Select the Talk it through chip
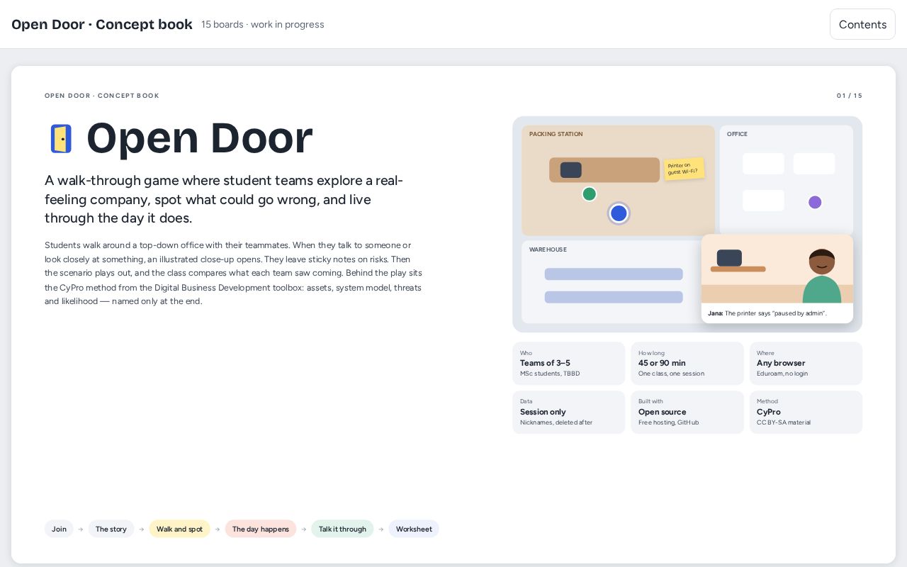 click(342, 529)
